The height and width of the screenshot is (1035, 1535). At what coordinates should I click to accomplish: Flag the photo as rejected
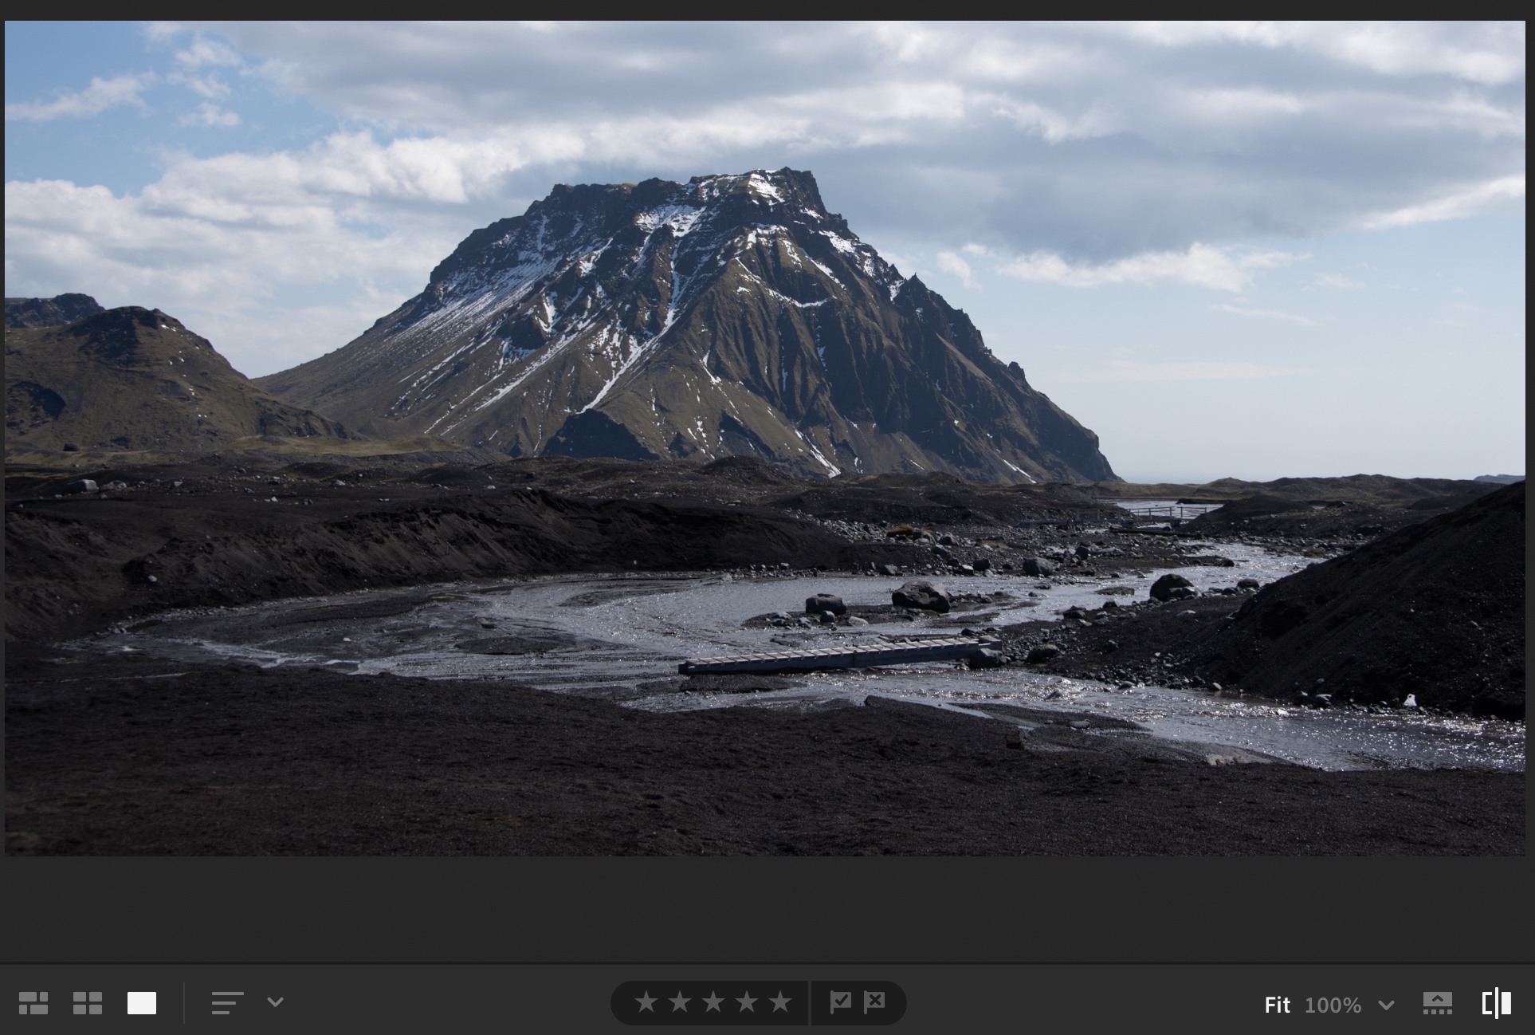click(x=875, y=1002)
